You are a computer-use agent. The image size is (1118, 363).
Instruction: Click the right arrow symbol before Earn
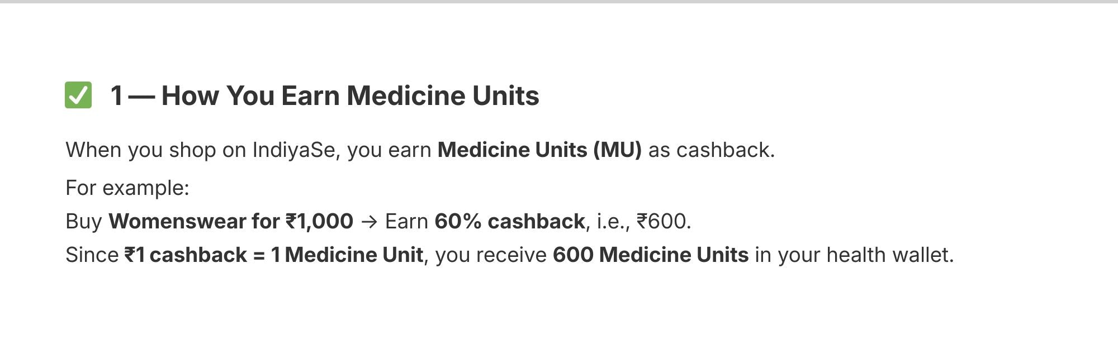(369, 222)
